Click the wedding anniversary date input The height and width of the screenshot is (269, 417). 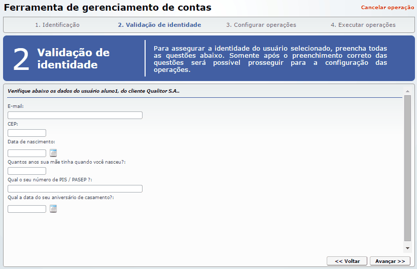tap(27, 209)
